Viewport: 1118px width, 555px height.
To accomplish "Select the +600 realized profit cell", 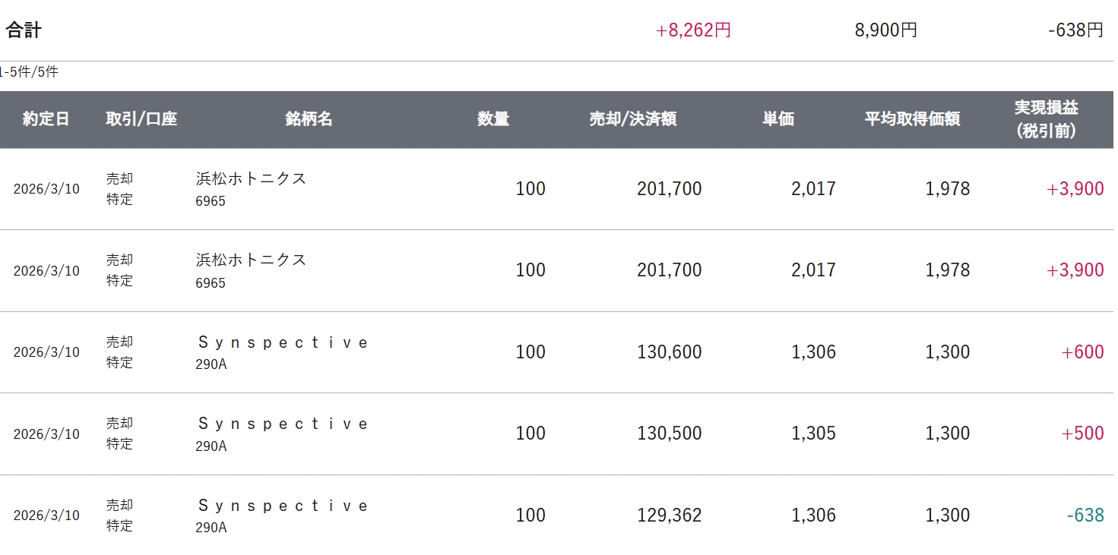I will tap(1082, 352).
